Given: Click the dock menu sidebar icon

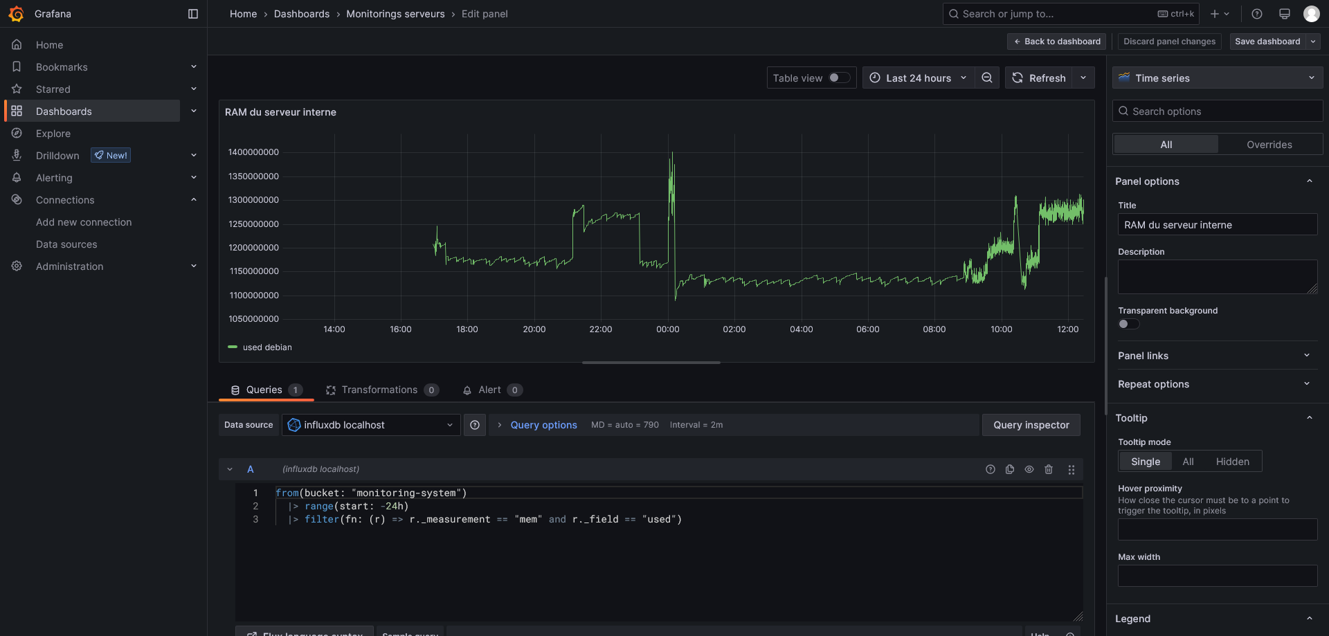Looking at the screenshot, I should 193,14.
